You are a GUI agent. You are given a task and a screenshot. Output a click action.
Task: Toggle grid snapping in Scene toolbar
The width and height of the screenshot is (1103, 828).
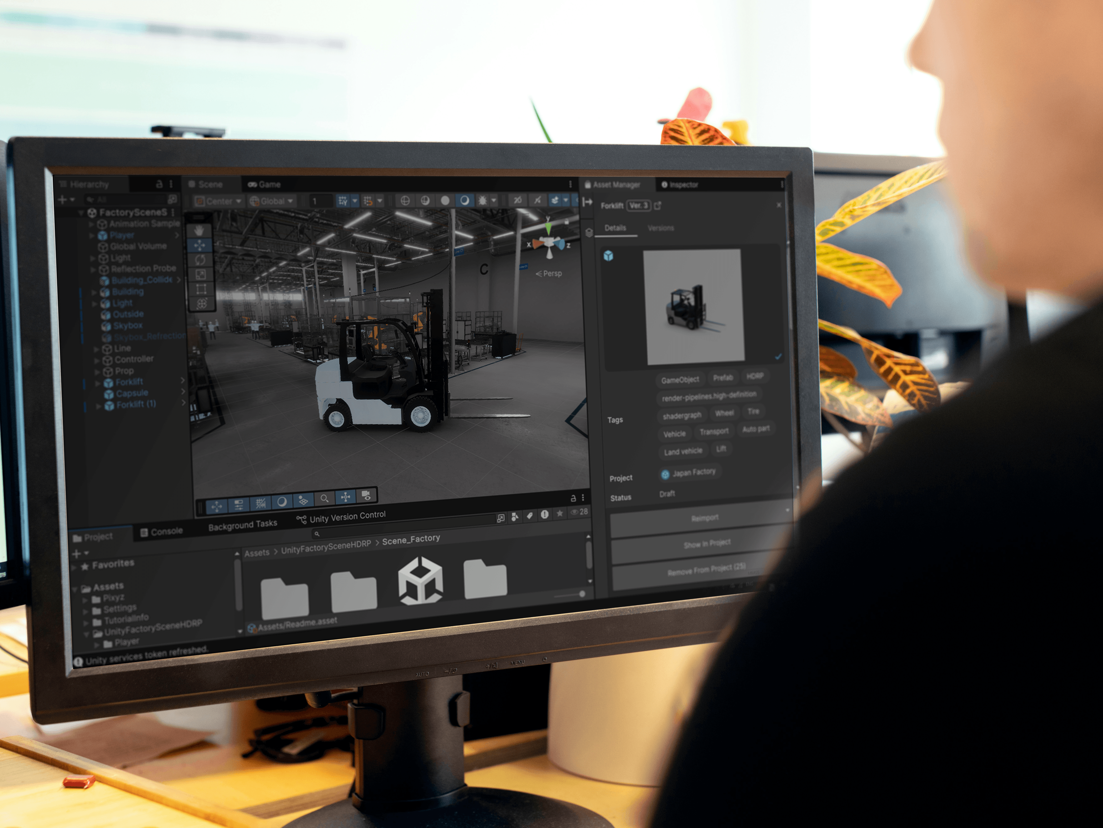coord(343,201)
